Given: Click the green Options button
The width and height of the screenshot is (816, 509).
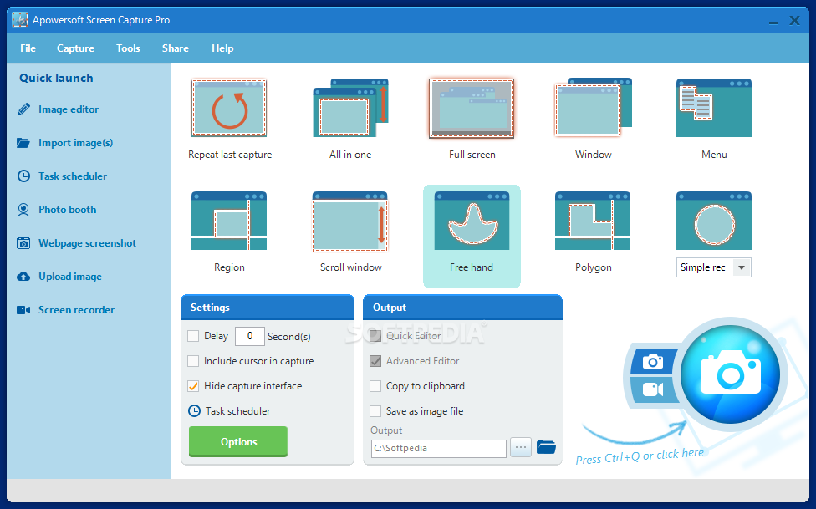Looking at the screenshot, I should point(238,442).
